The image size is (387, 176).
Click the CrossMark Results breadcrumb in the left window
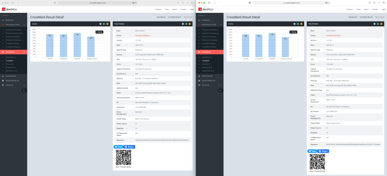(174, 17)
